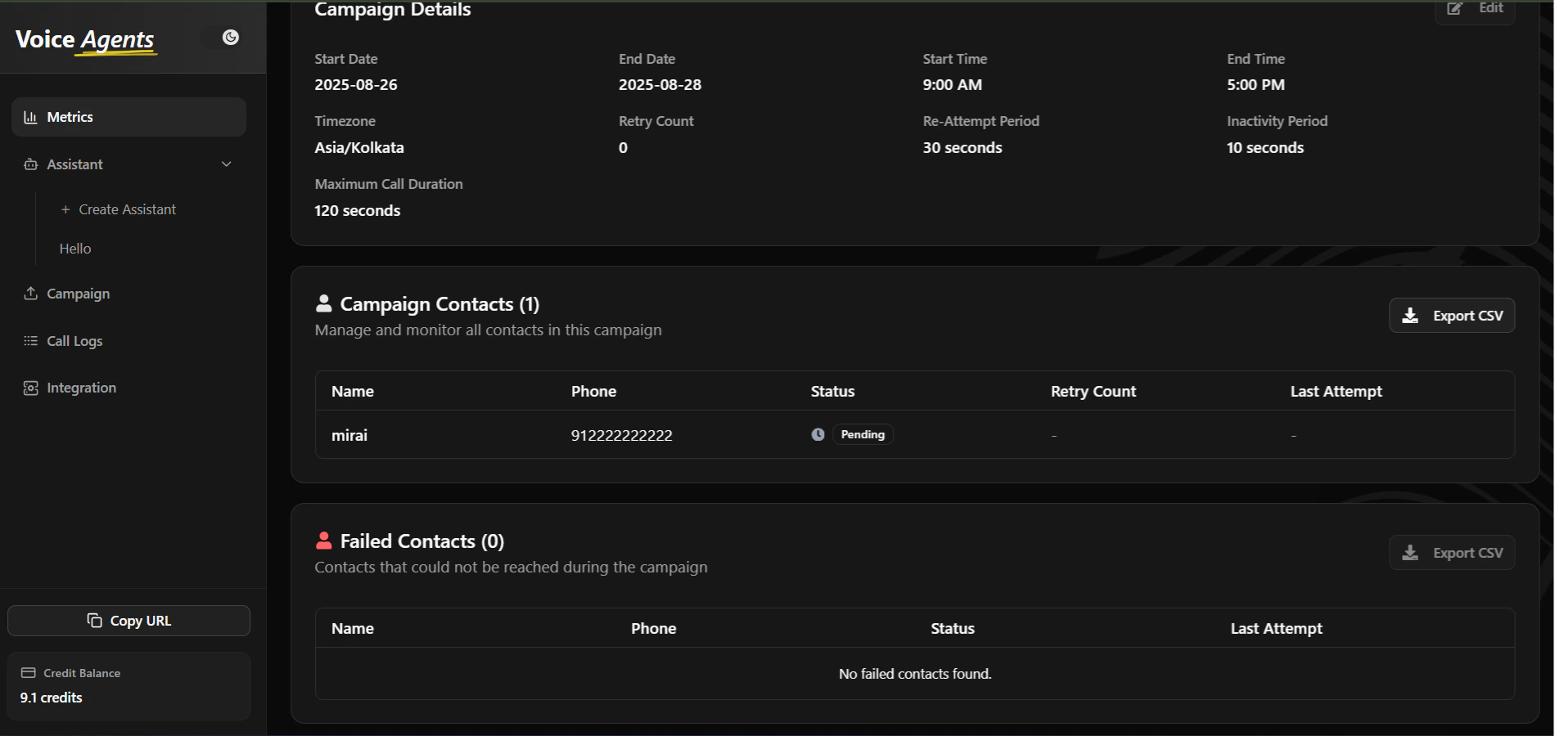The image size is (1555, 736).
Task: Select the Call Logs grid icon
Action: pyautogui.click(x=30, y=341)
